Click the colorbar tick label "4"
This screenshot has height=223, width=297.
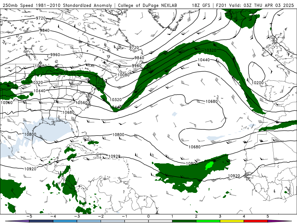click(244, 216)
